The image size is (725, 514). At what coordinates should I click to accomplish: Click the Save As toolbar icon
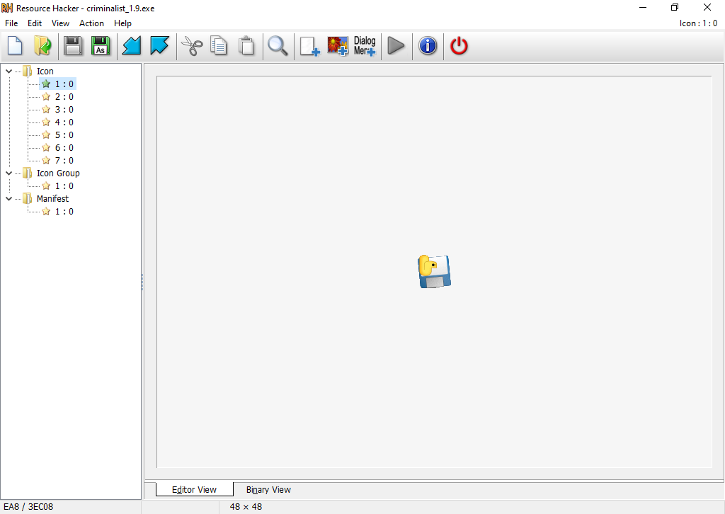coord(101,47)
